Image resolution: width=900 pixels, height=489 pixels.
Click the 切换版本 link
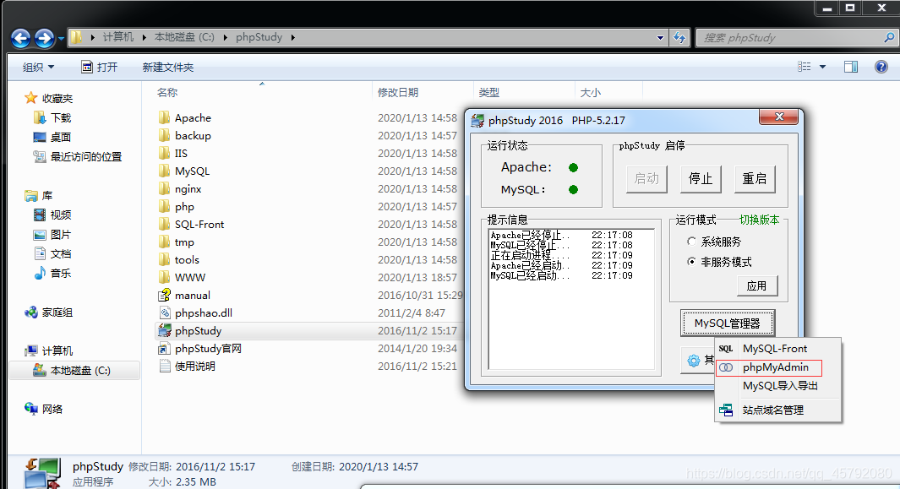click(759, 220)
